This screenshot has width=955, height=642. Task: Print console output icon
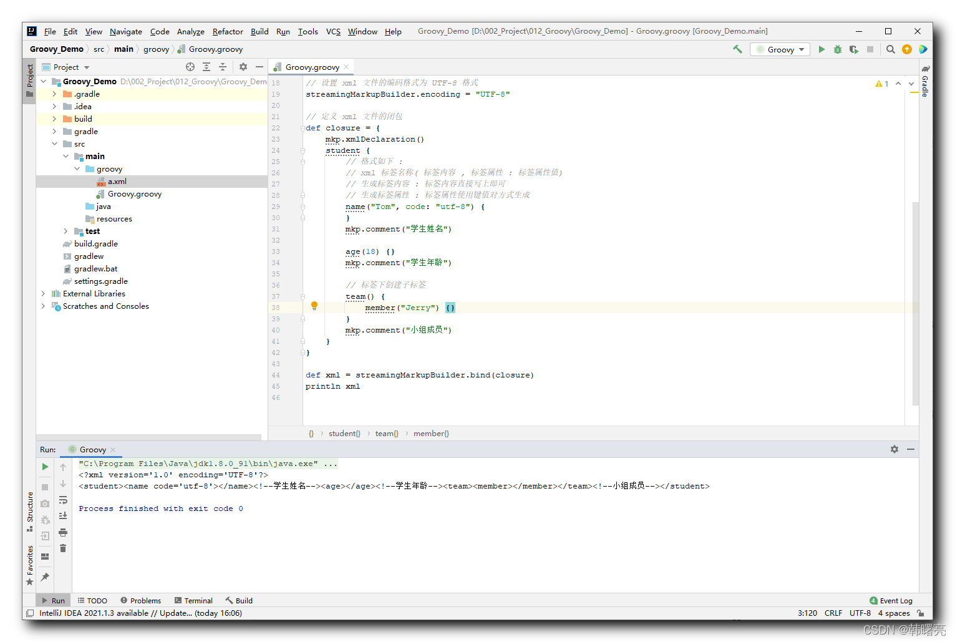[63, 532]
